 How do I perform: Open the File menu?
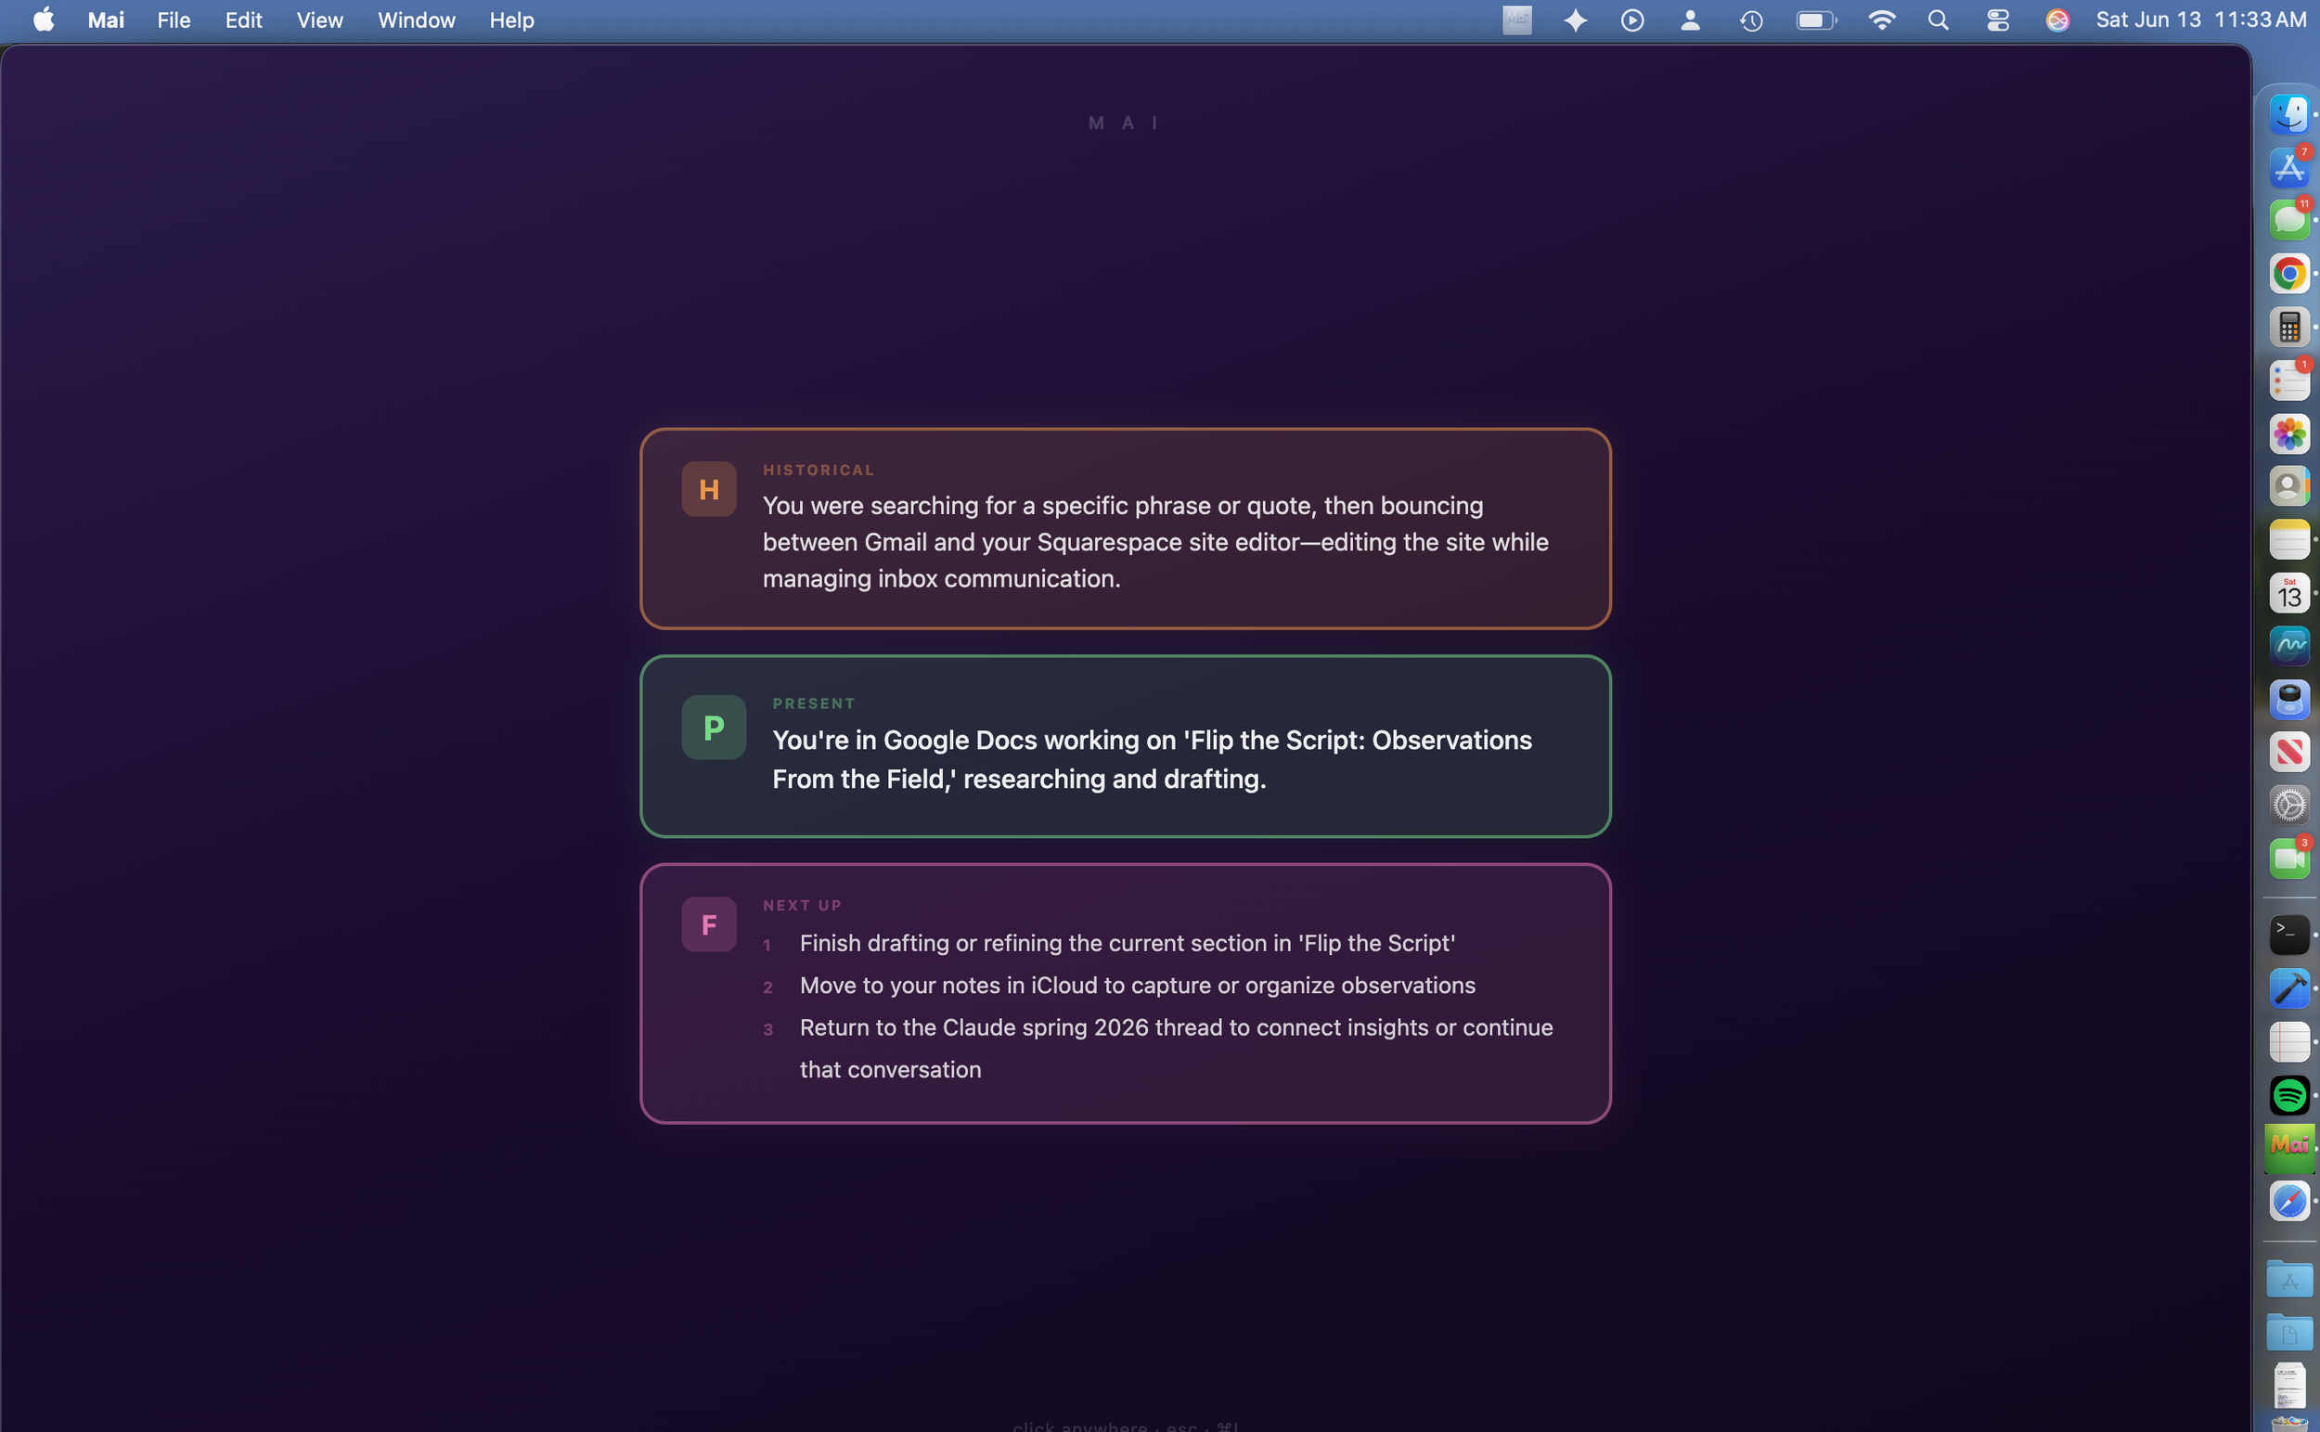pyautogui.click(x=174, y=19)
